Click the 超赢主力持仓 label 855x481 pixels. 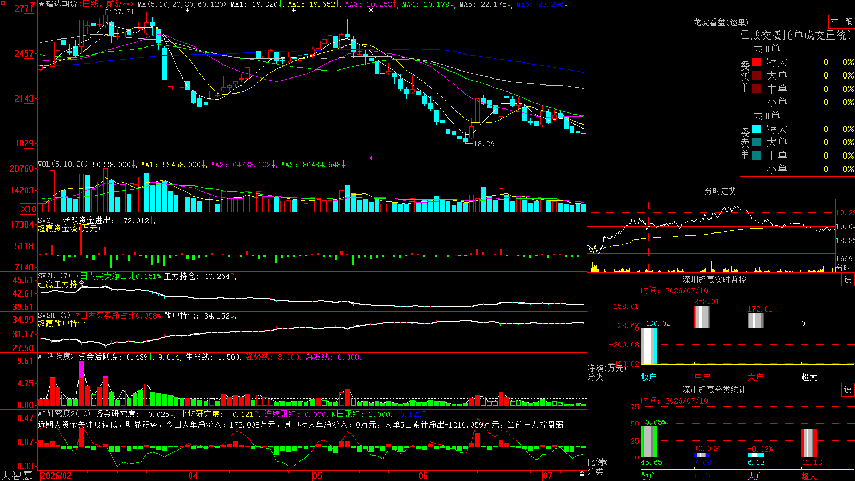tap(61, 284)
